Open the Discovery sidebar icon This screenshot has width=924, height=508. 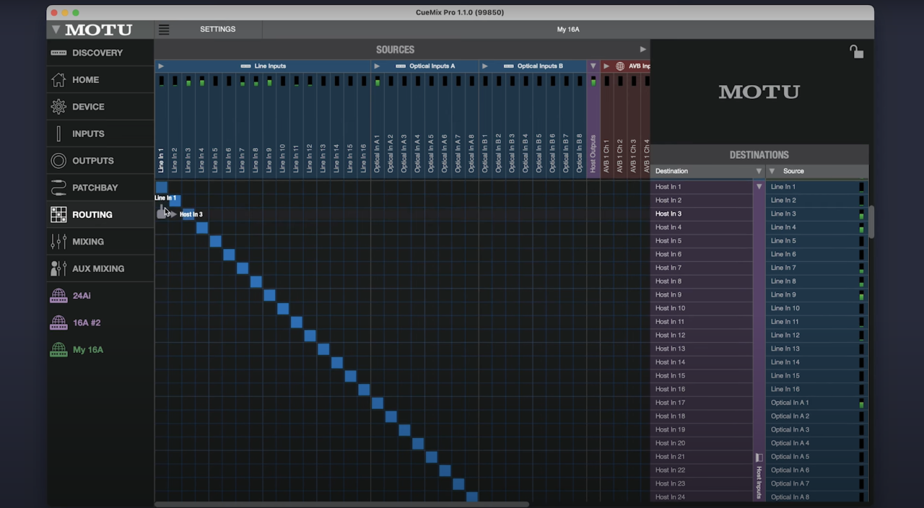[x=58, y=53]
